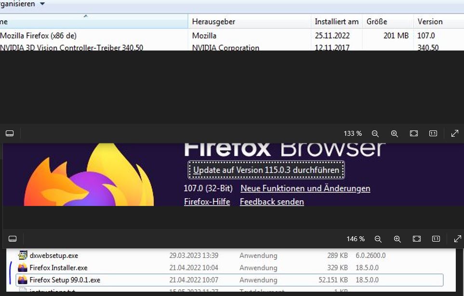The height and width of the screenshot is (296, 464).
Task: Click the Firefox logo image
Action: coord(89,174)
